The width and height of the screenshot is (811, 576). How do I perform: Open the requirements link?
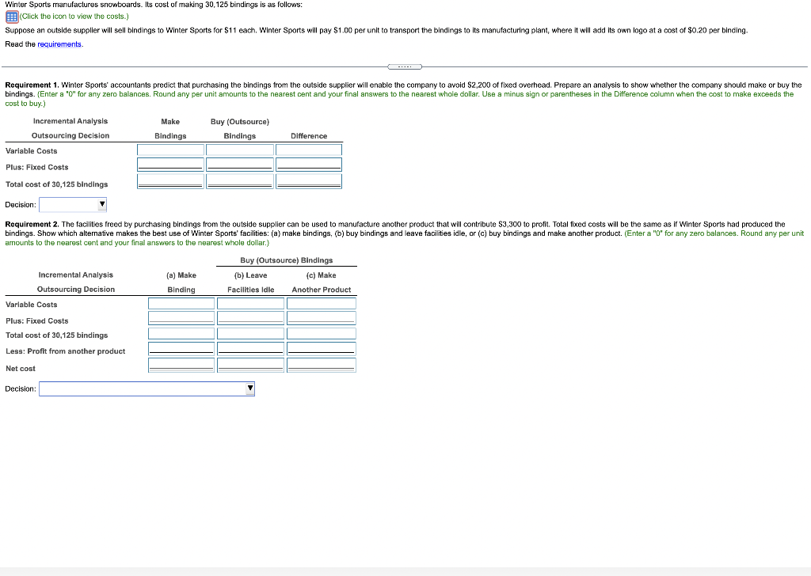pyautogui.click(x=59, y=44)
